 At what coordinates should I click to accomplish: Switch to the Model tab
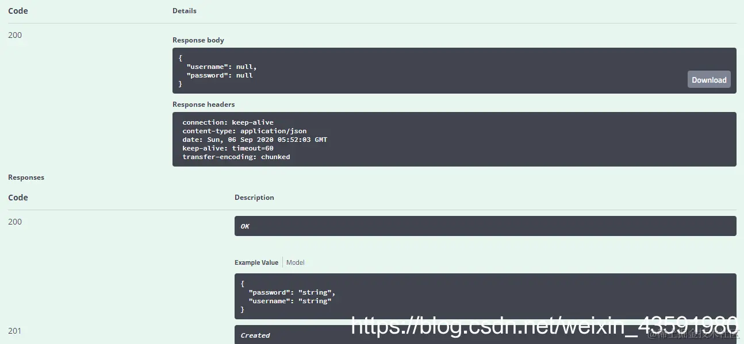point(296,262)
